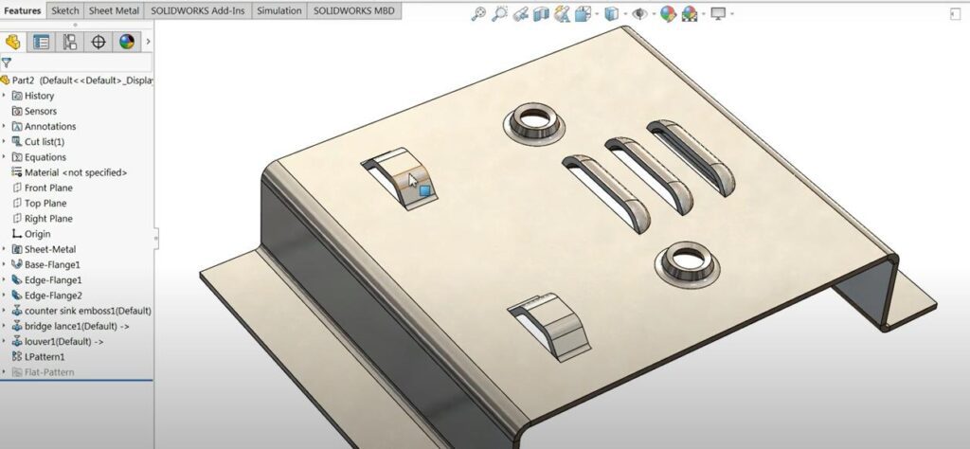
Task: Expand the Sheet-Metal feature
Action: [5, 249]
